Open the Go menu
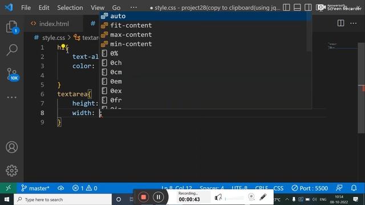 [x=116, y=7]
